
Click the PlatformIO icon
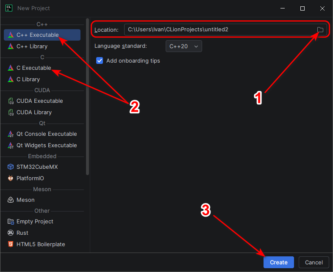(11, 178)
